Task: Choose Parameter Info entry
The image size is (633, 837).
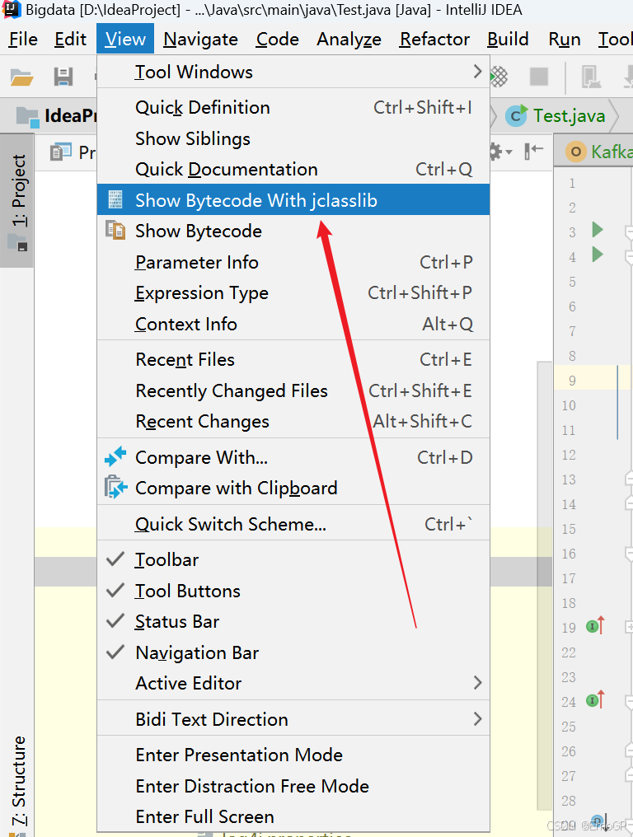Action: click(293, 262)
